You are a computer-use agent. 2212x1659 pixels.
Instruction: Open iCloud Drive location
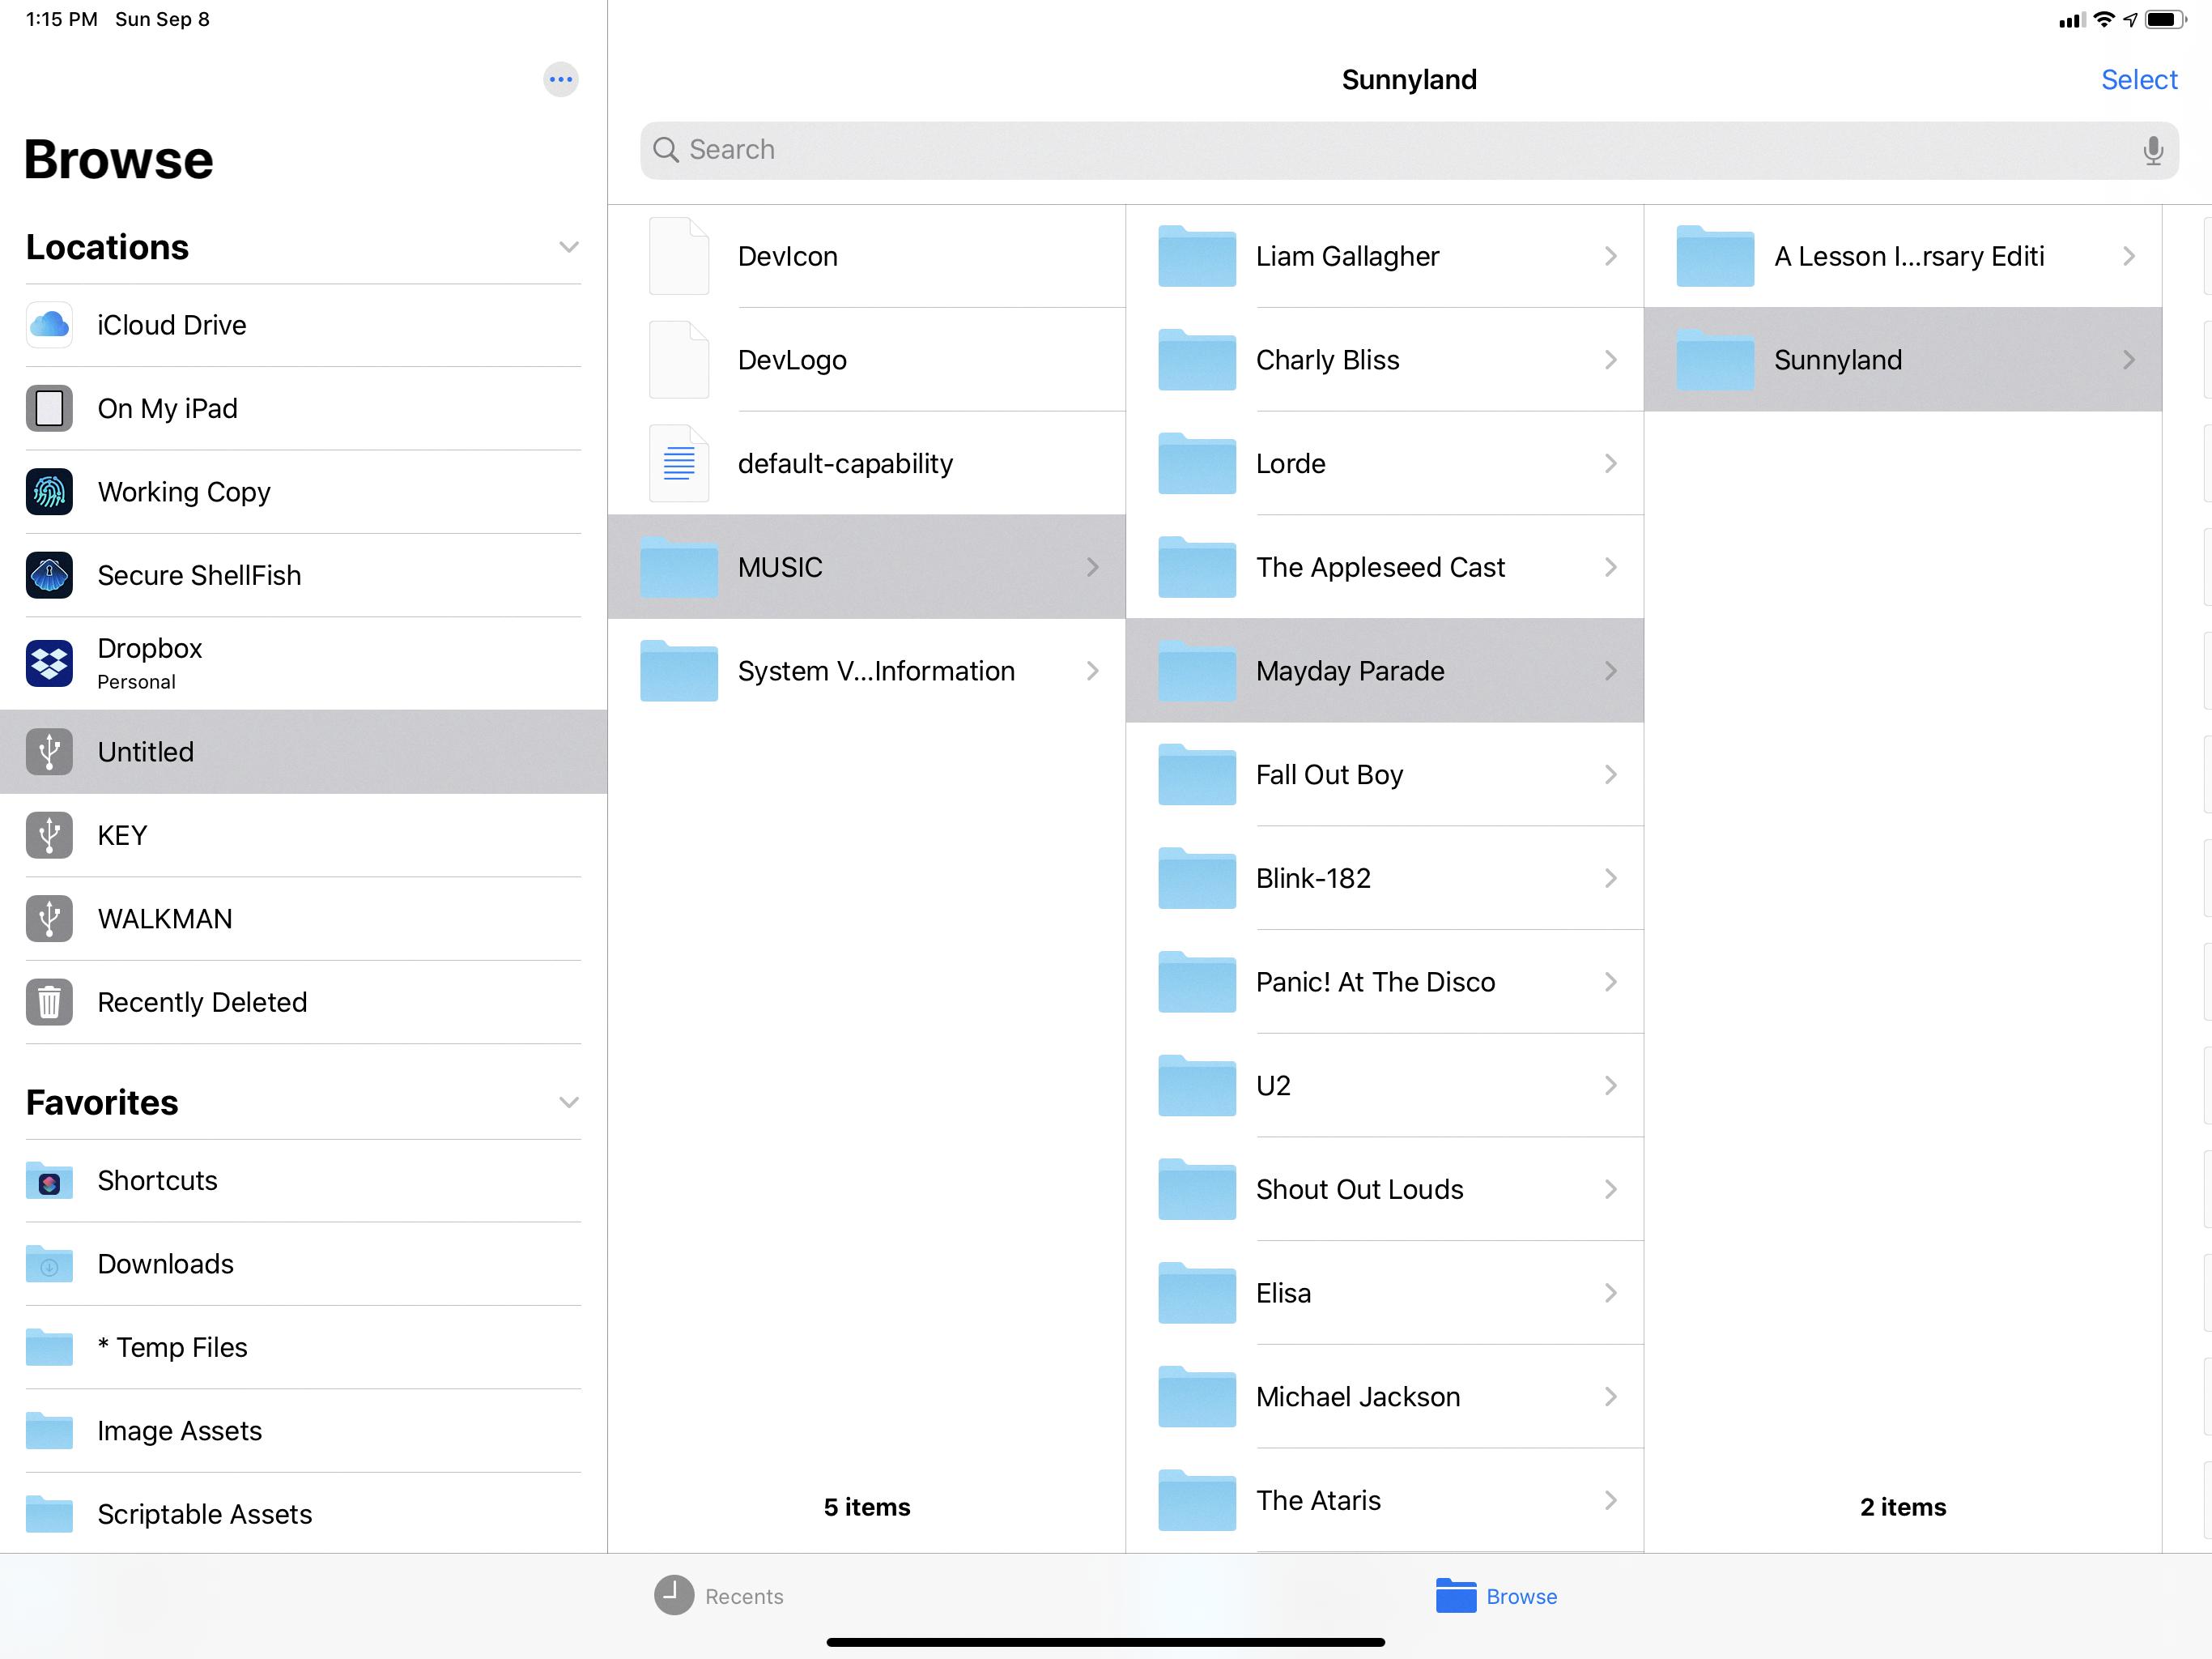click(171, 325)
